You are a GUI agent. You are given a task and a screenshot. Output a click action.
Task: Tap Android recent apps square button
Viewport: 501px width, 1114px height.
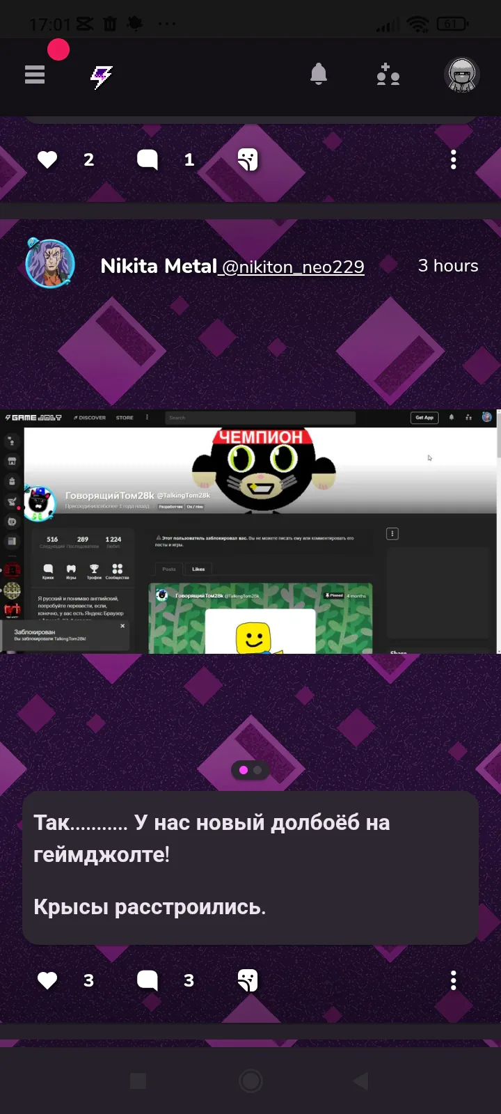138,1081
